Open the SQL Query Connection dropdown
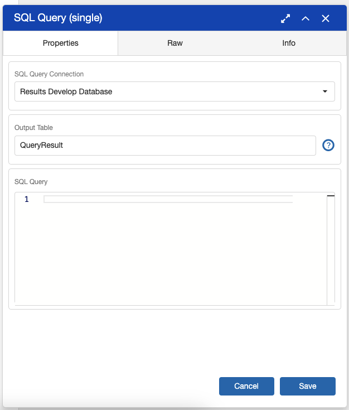 tap(167, 91)
